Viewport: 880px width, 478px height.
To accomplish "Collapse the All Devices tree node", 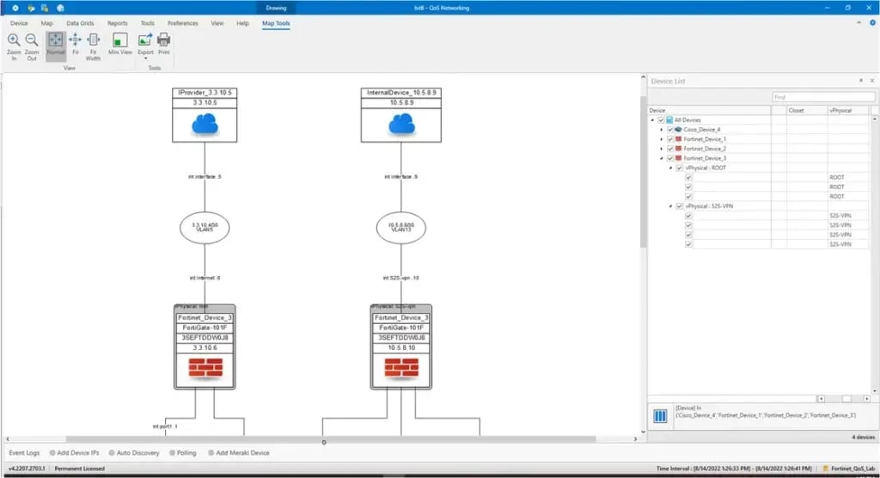I will point(652,119).
